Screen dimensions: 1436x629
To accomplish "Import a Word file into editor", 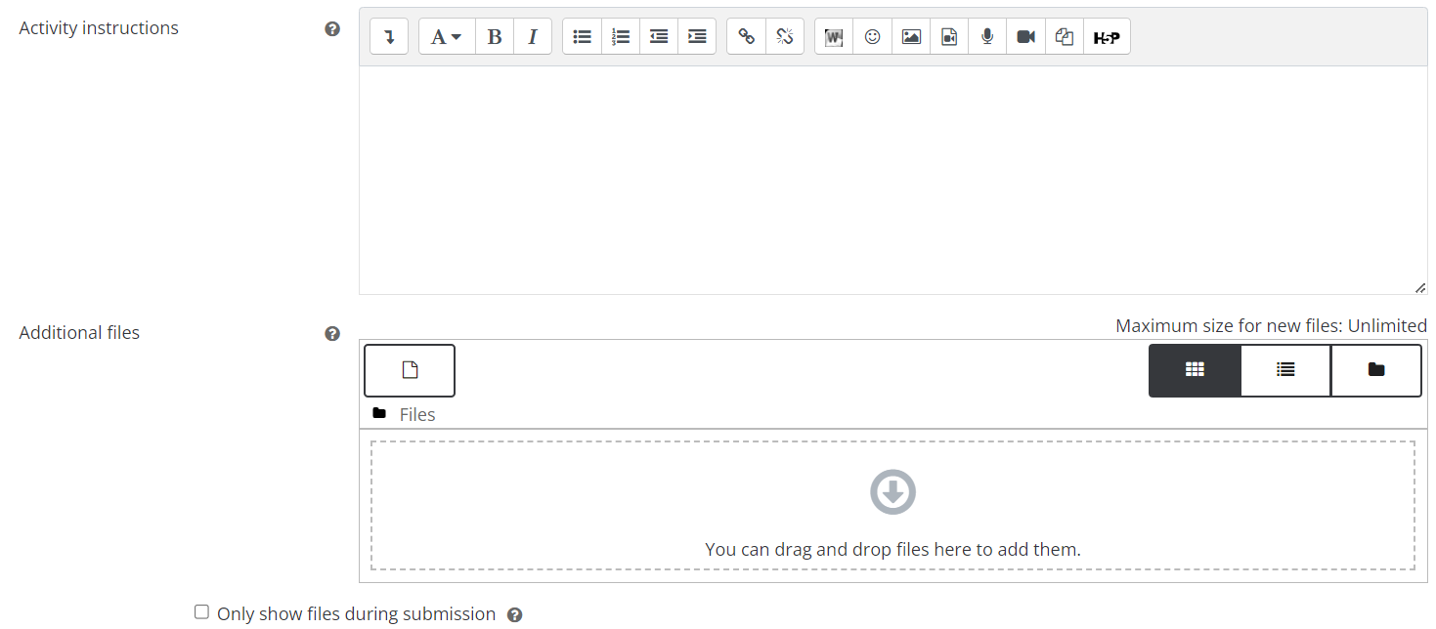I will tap(834, 37).
